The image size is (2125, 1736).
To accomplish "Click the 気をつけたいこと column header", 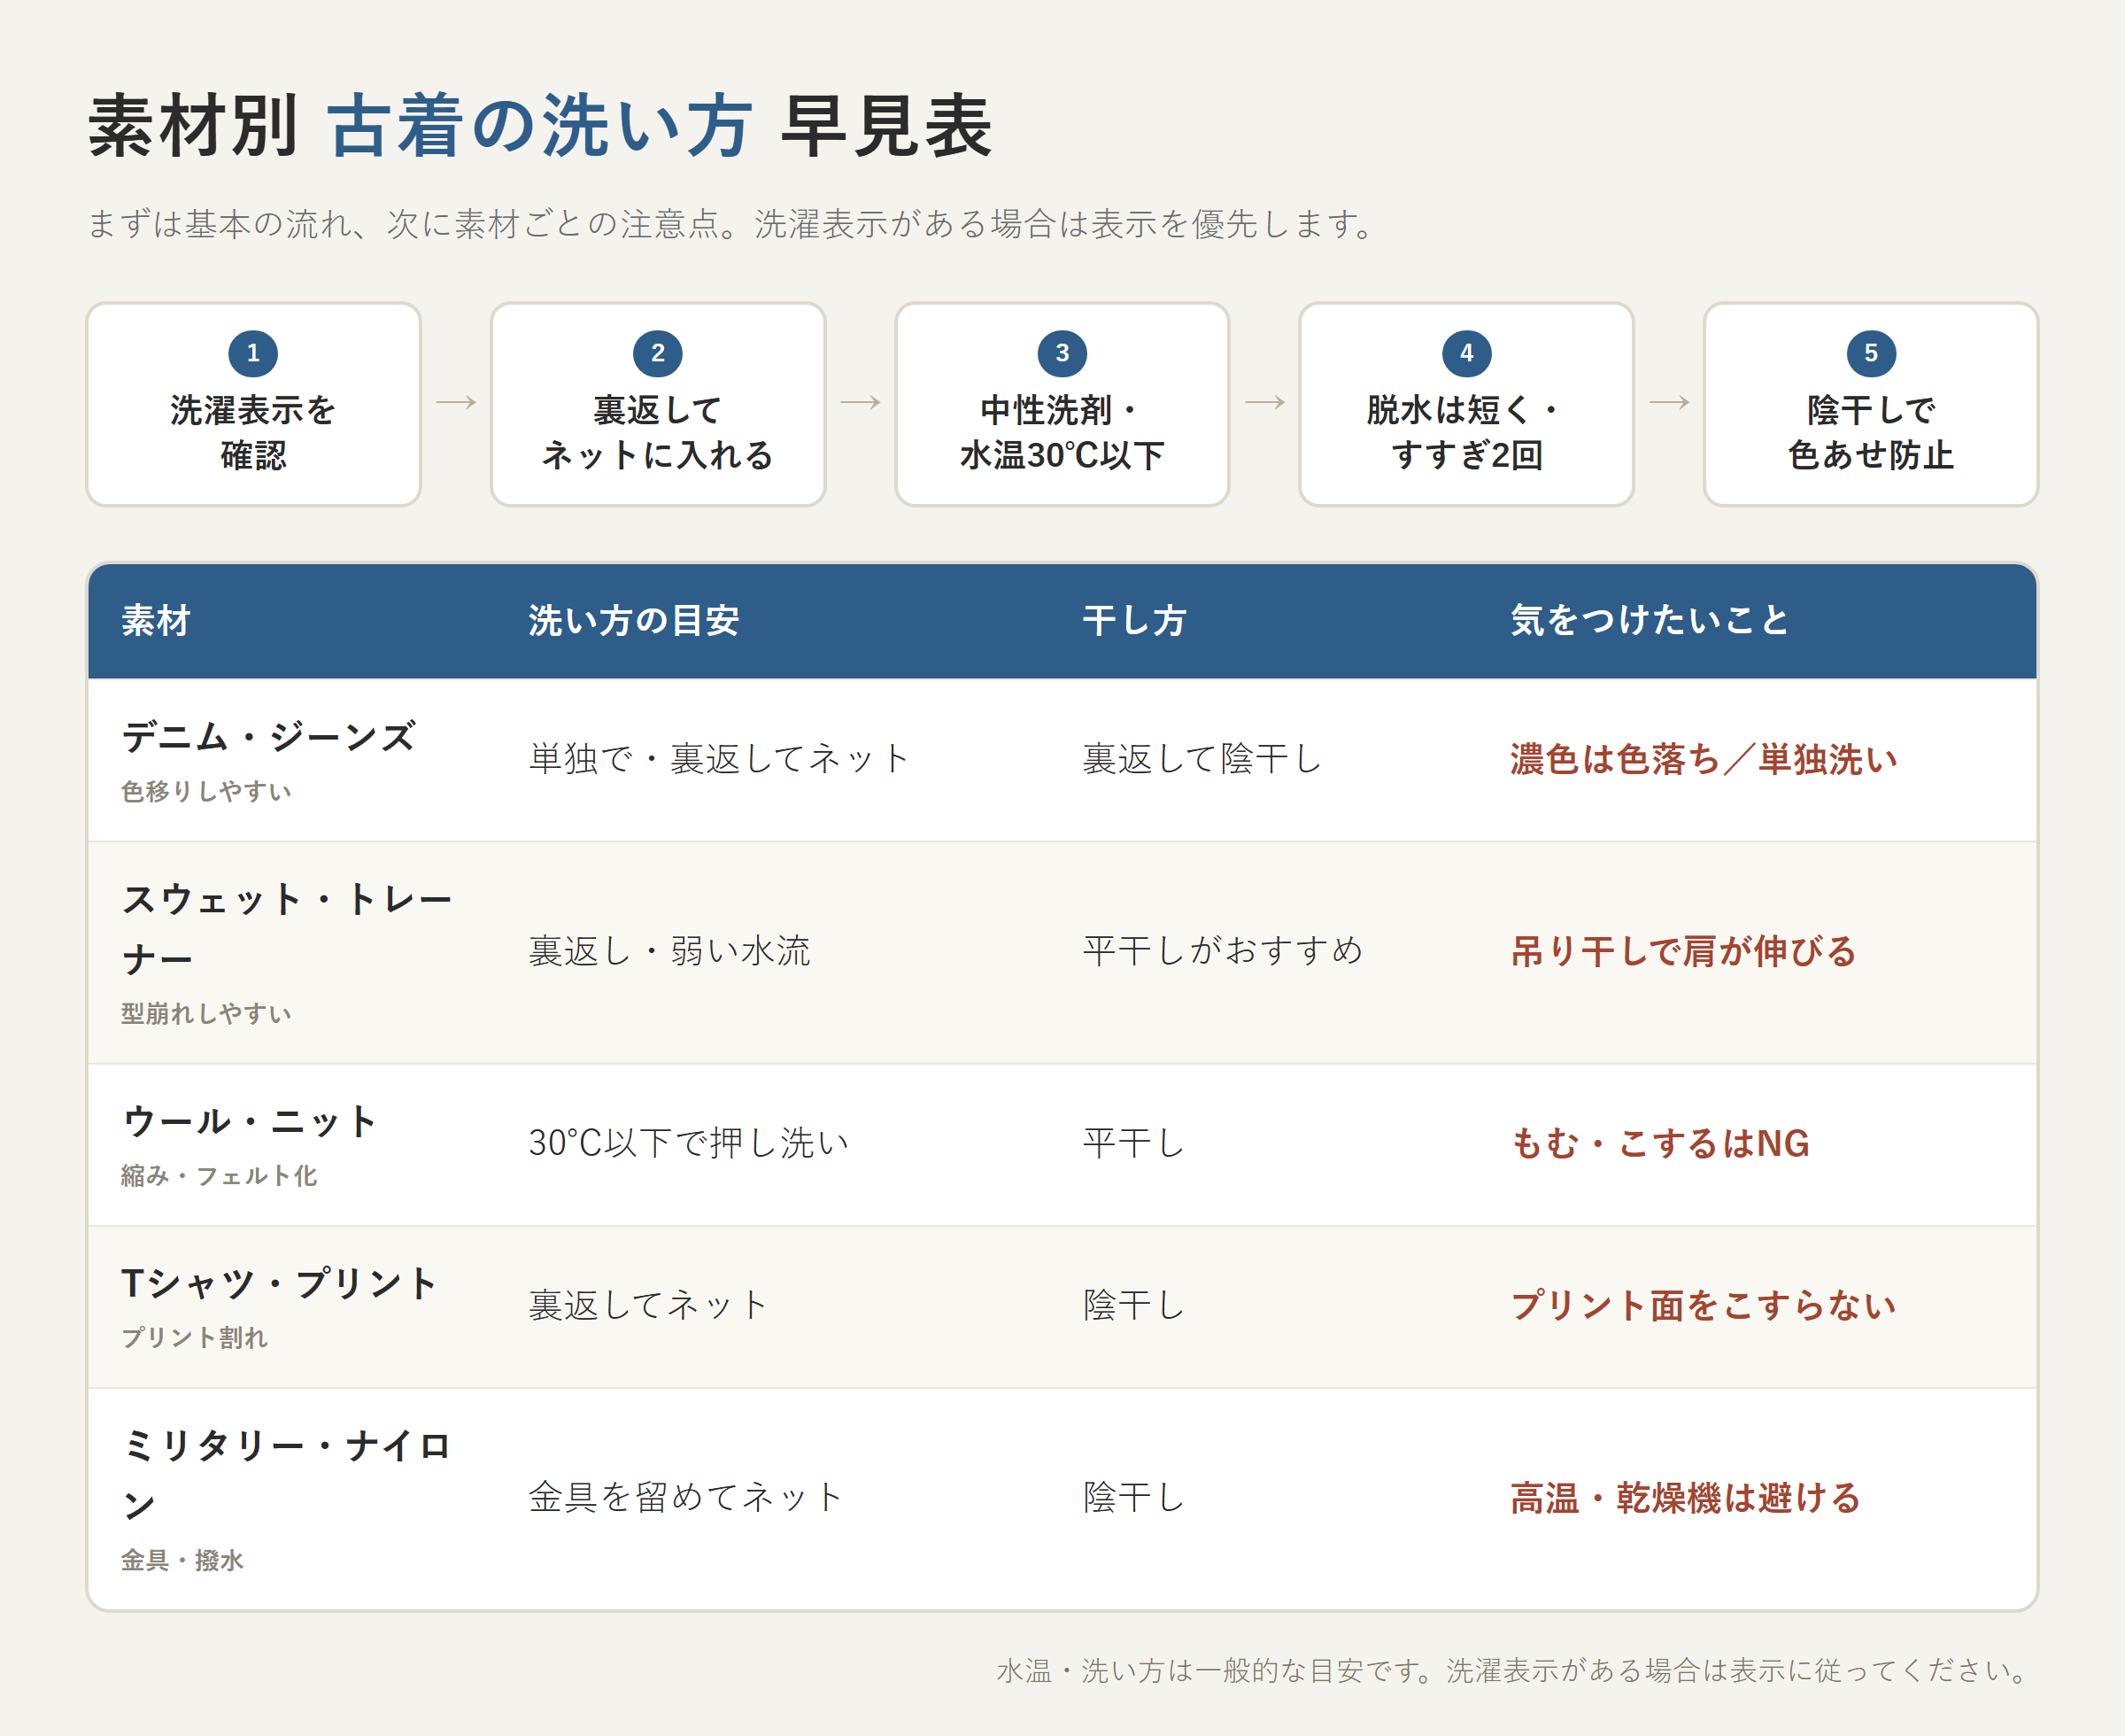I will (x=1650, y=620).
